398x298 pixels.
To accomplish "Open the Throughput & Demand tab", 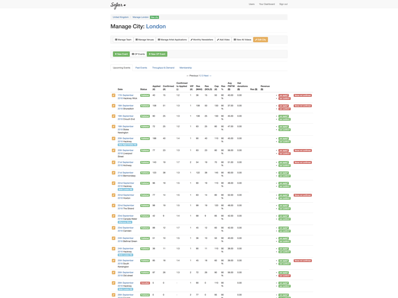I will point(163,68).
